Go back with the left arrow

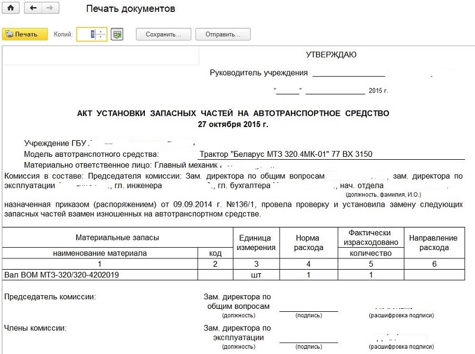[x=33, y=9]
